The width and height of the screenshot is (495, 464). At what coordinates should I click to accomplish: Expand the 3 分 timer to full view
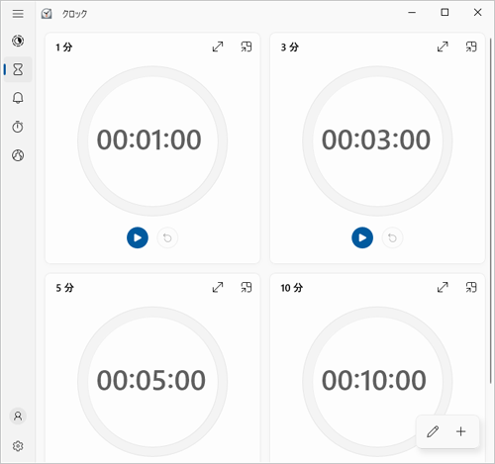(443, 46)
